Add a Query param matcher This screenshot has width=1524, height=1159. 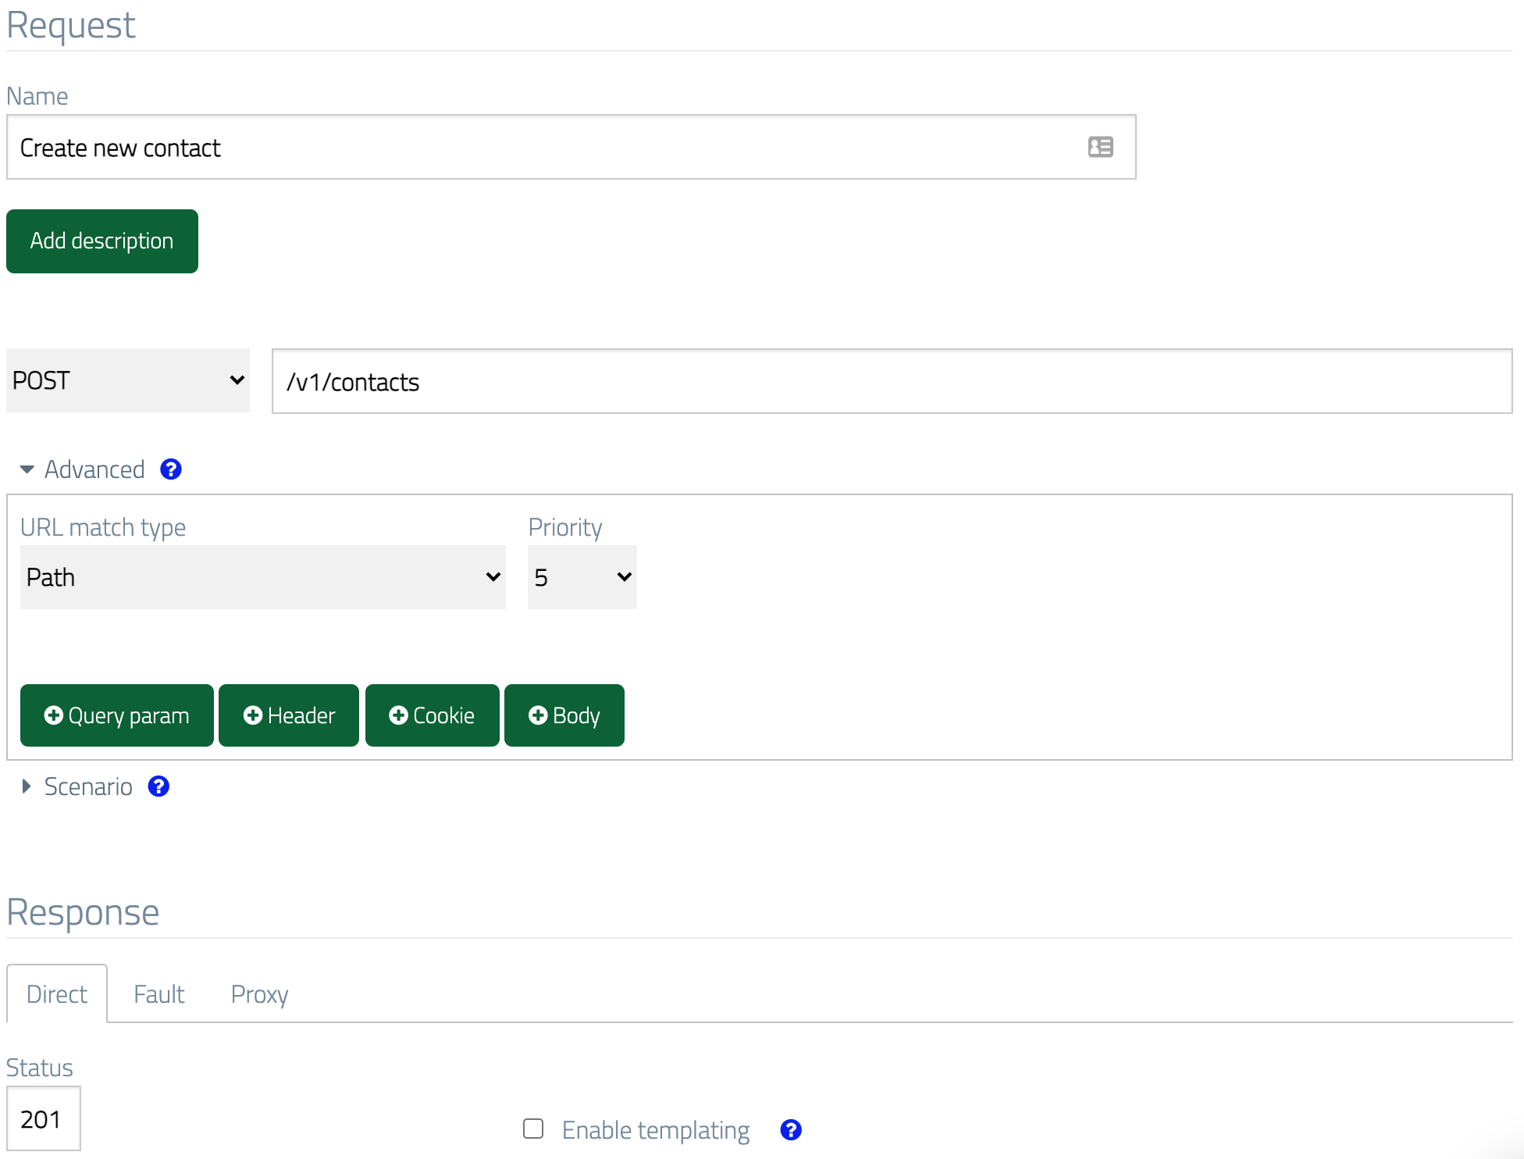(117, 715)
